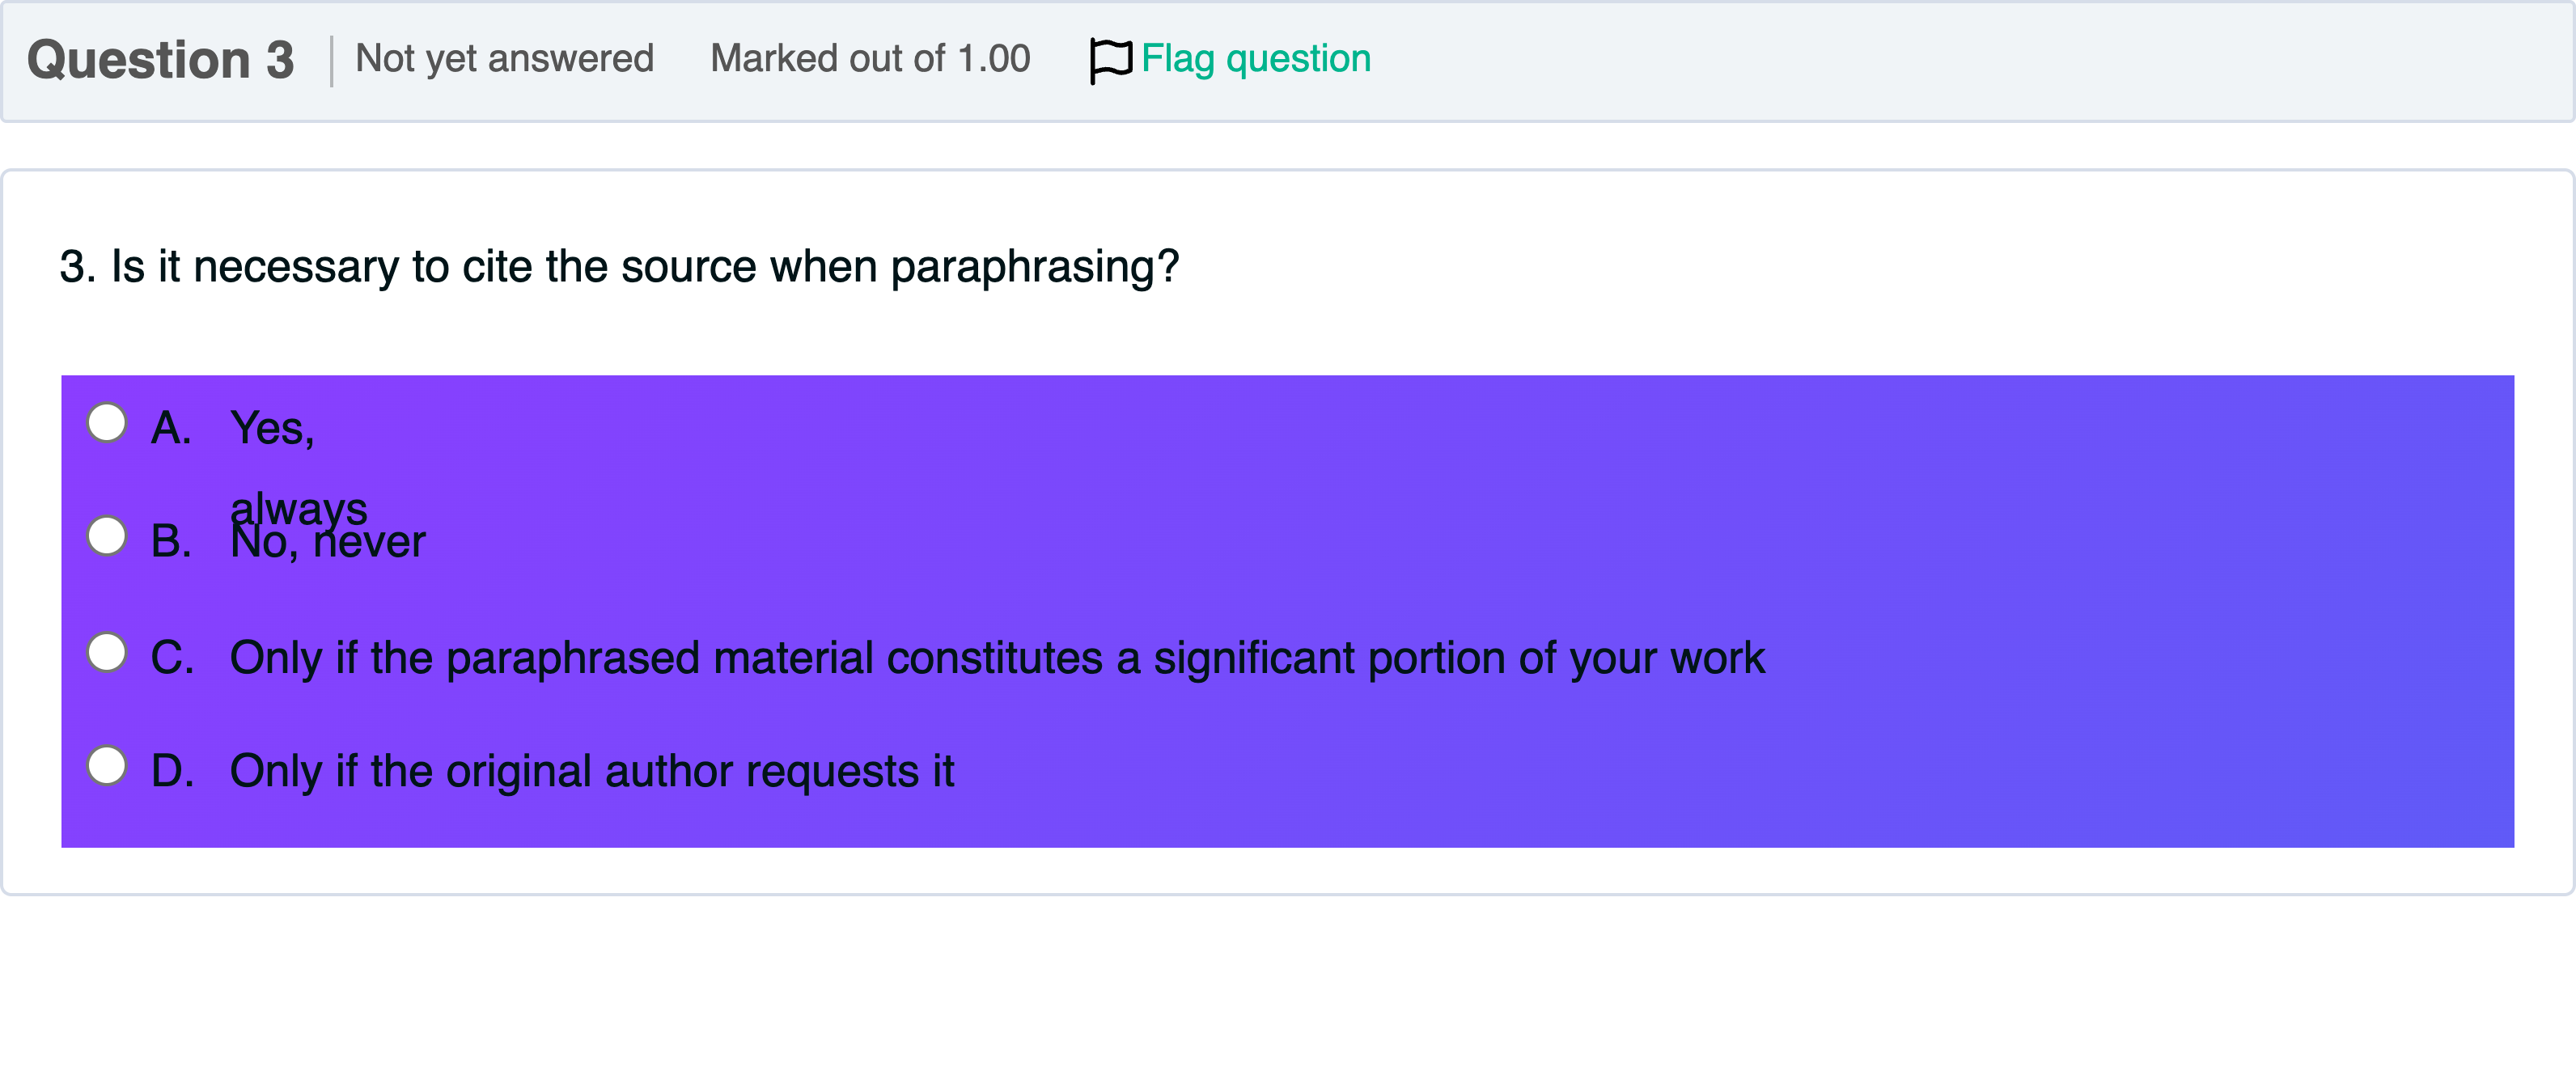Click the "Question 3" heading

(160, 60)
